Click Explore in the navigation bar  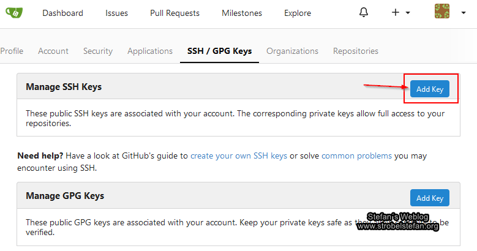pyautogui.click(x=297, y=13)
